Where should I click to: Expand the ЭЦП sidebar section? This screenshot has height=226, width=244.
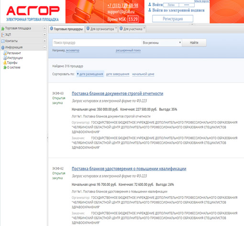coord(44,34)
